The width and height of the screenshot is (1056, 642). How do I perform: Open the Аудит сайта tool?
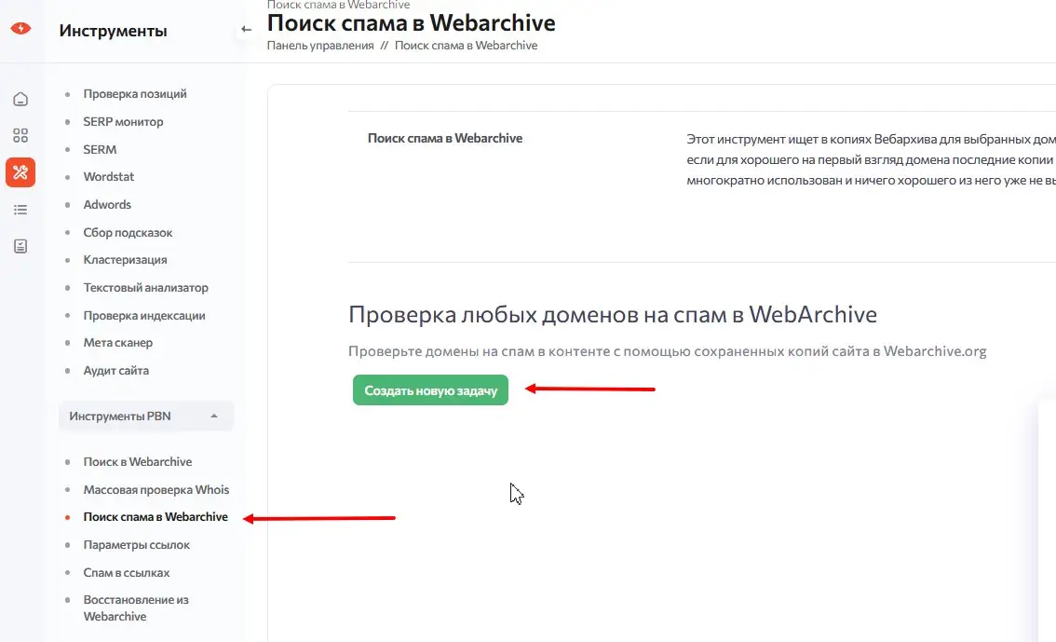point(115,371)
